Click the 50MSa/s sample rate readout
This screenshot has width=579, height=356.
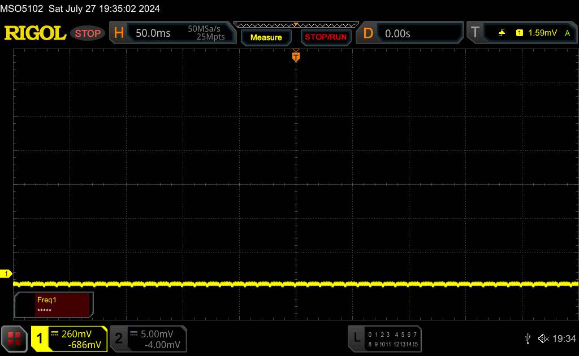tap(204, 29)
